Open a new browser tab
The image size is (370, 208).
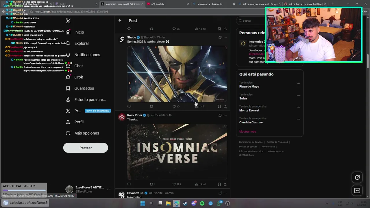332,4
